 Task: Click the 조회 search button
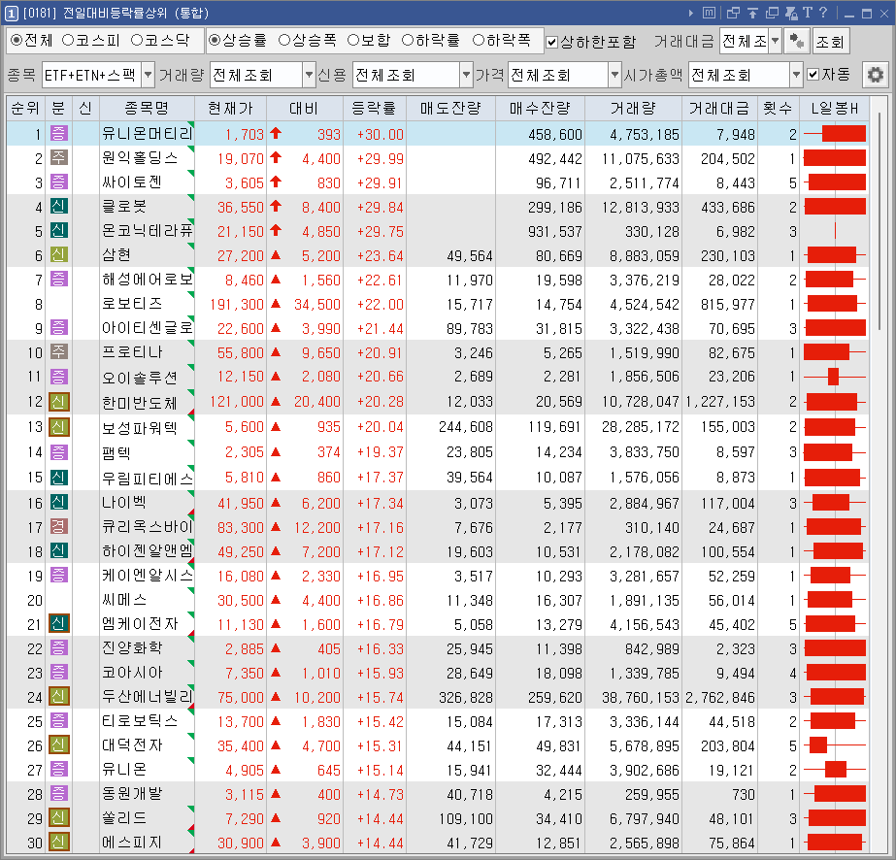830,41
